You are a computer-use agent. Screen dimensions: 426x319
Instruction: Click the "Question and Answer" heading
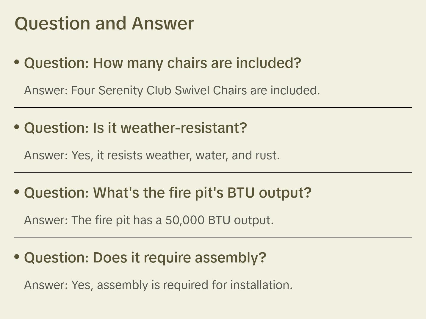(104, 24)
